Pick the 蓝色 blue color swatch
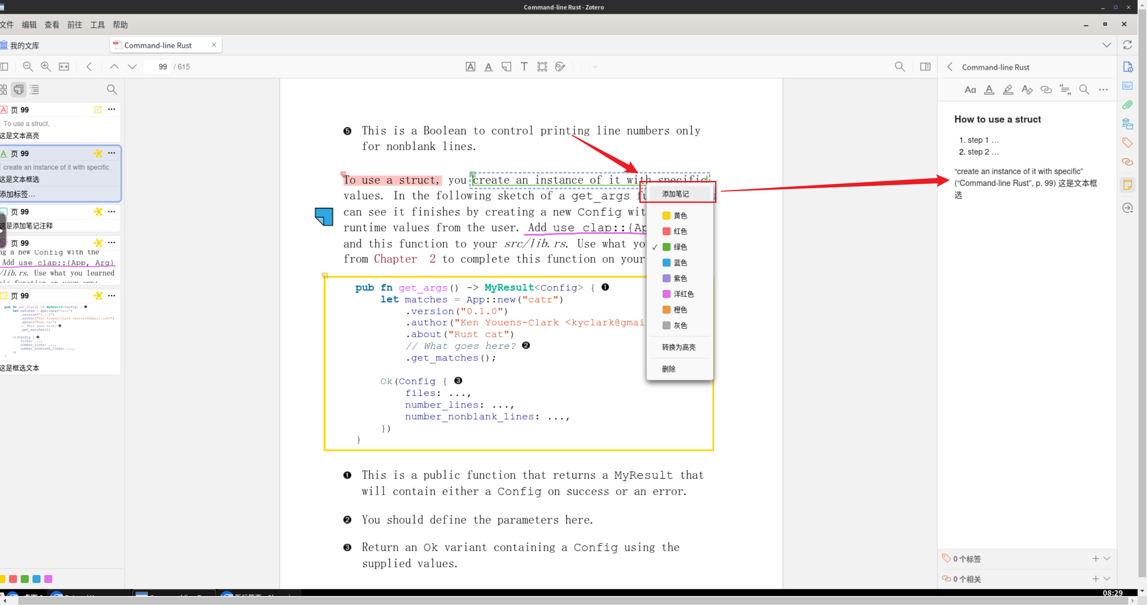 [x=679, y=262]
